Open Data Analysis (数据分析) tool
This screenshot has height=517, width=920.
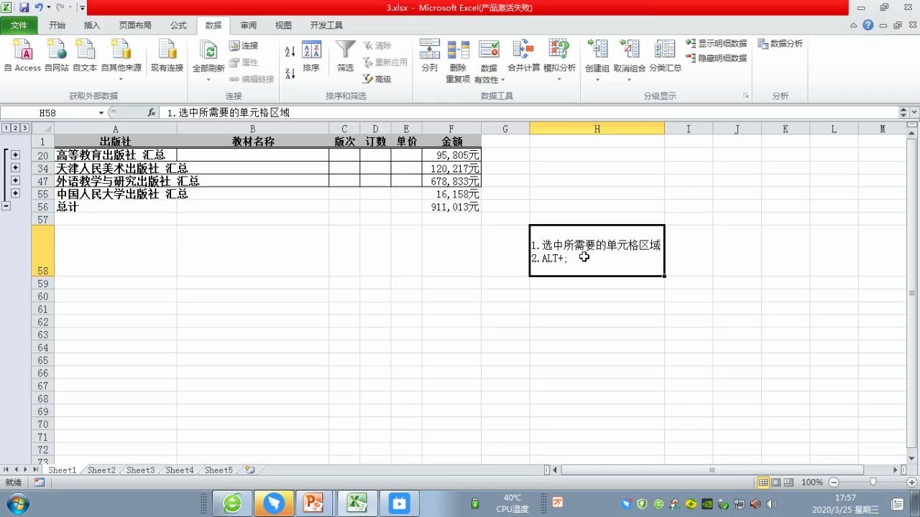click(x=781, y=44)
